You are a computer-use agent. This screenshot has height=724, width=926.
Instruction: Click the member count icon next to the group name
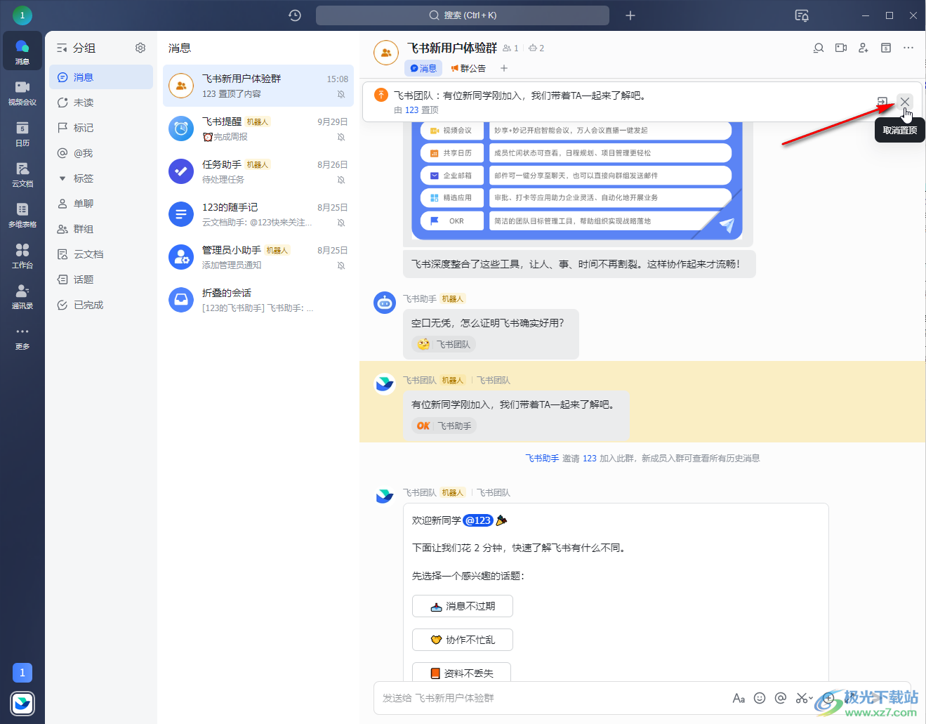coord(510,48)
